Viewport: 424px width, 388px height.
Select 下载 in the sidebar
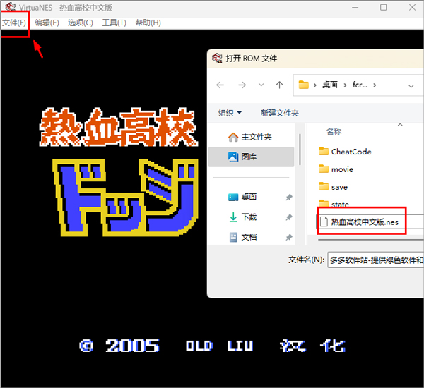click(251, 217)
